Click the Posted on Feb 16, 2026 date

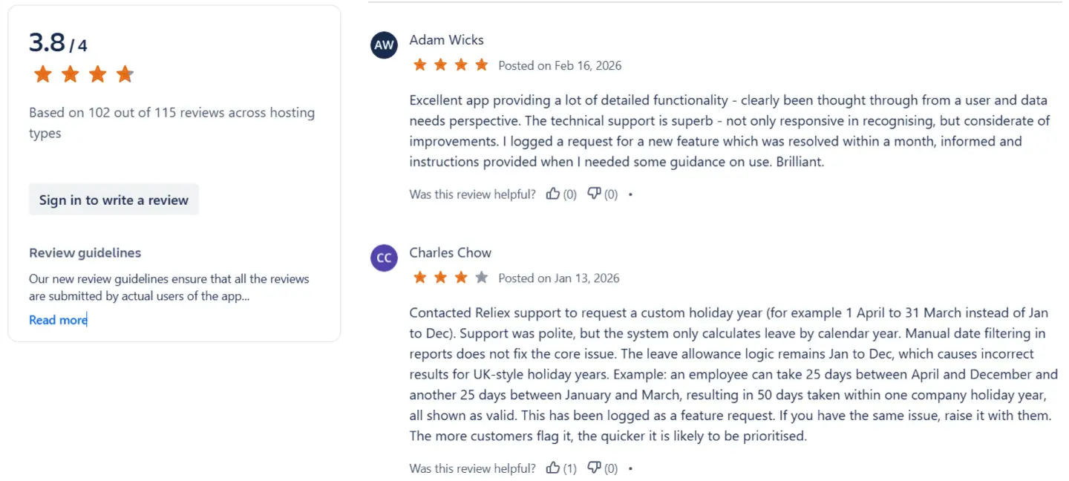[x=560, y=65]
